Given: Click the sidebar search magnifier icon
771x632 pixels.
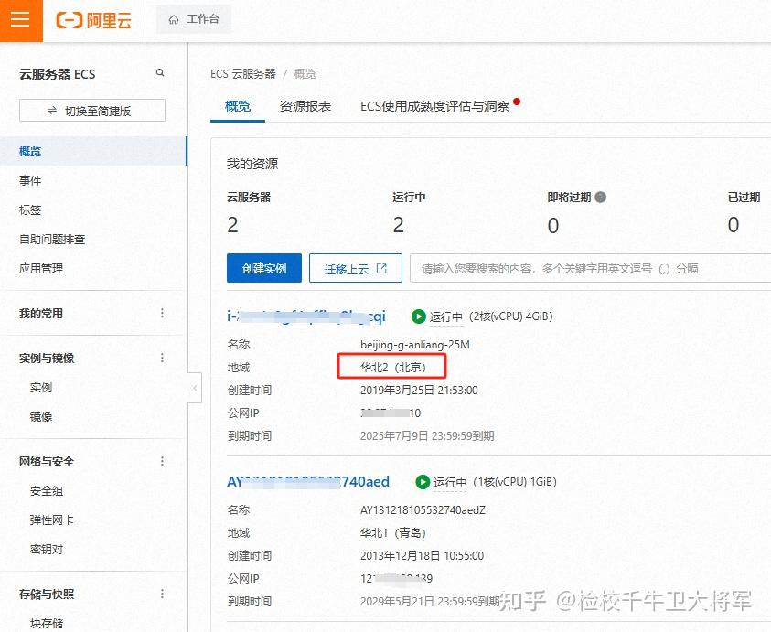Looking at the screenshot, I should (x=160, y=71).
